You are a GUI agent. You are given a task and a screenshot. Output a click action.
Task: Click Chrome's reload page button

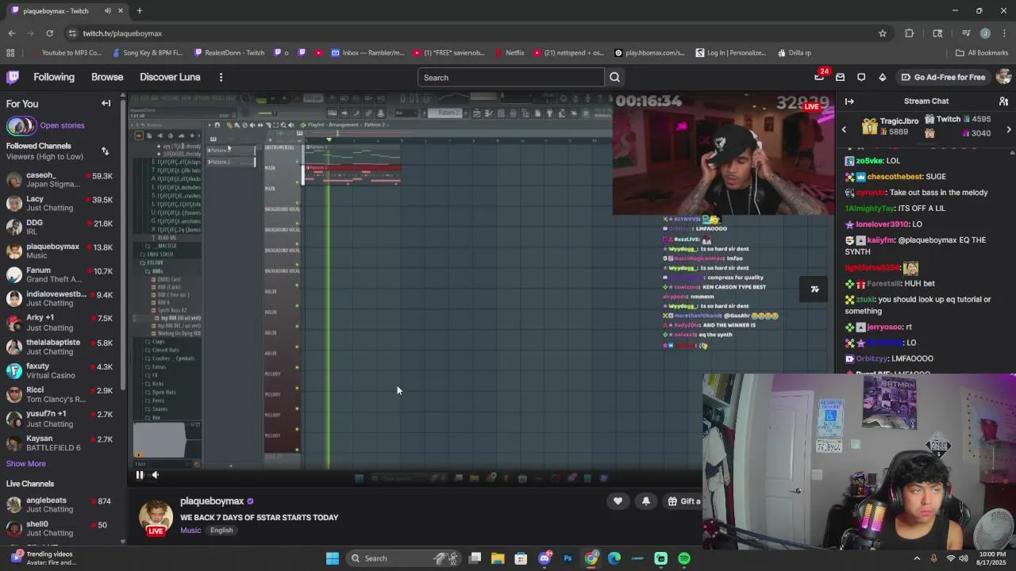[49, 33]
